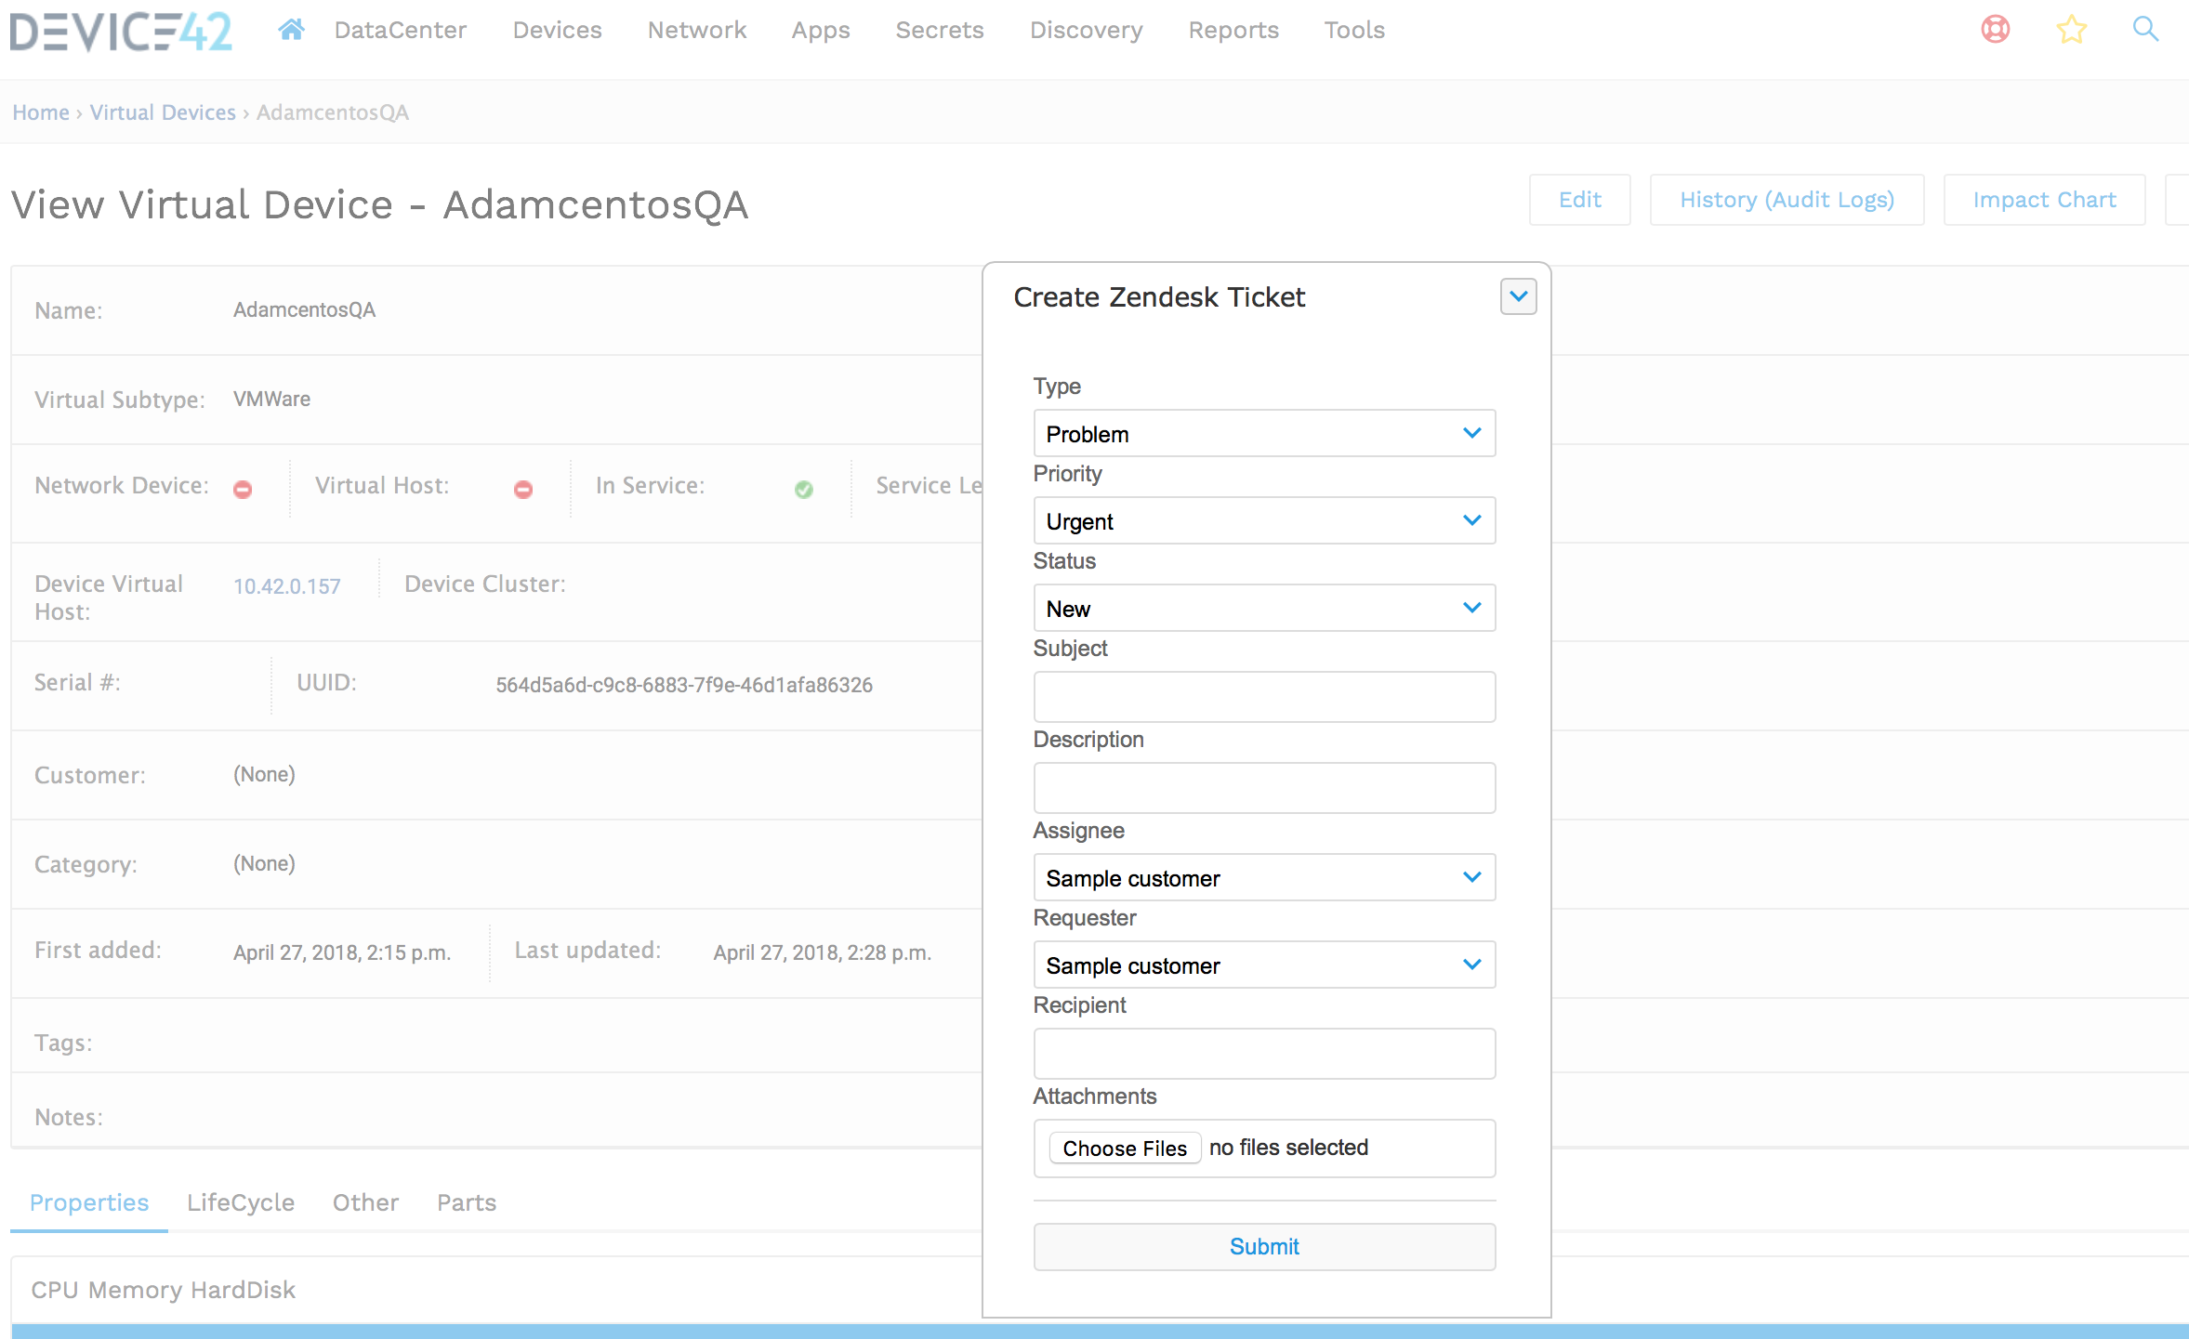Collapse the Create Zendesk Ticket panel chevron

click(1518, 296)
